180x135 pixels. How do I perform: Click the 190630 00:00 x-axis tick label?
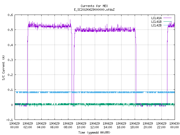click(174, 125)
